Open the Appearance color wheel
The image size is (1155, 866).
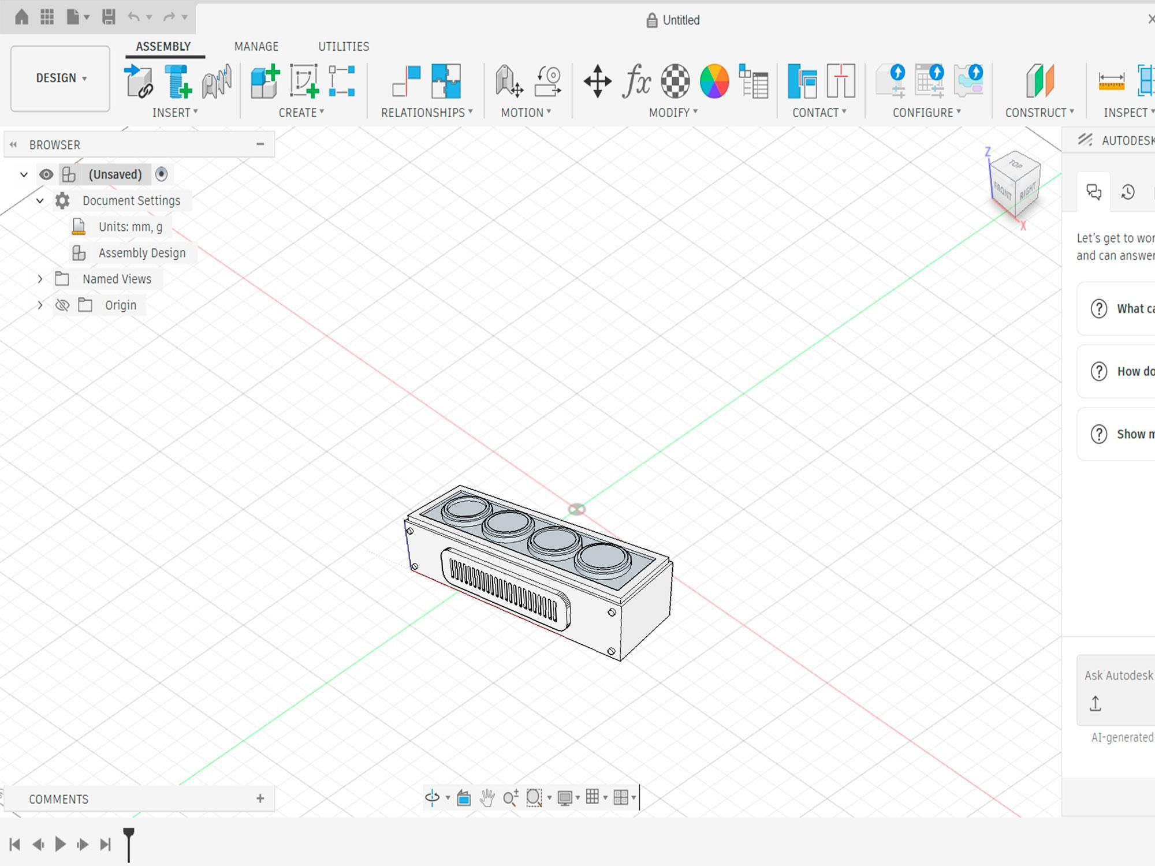point(714,81)
